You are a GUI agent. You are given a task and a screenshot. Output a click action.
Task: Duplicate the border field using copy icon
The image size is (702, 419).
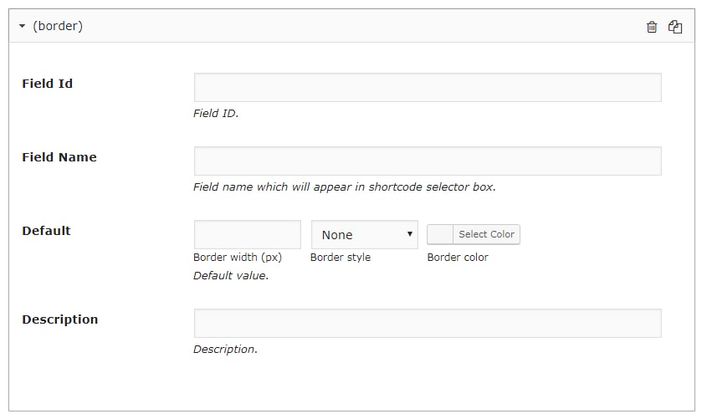coord(675,27)
